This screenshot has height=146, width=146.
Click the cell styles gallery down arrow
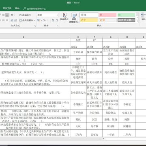coord(137,17)
